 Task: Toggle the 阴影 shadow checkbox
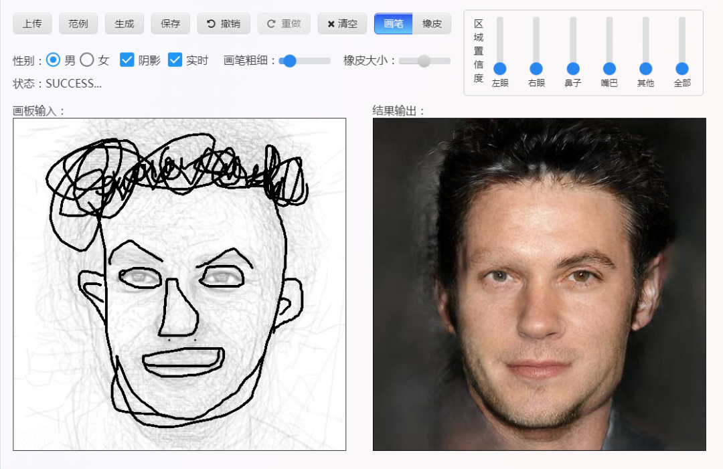click(127, 60)
